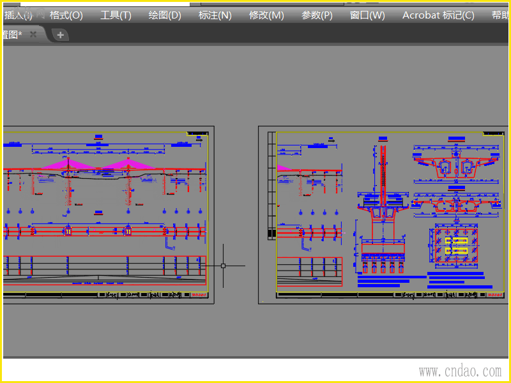Image resolution: width=511 pixels, height=383 pixels.
Task: Open the 参数(P) menu
Action: click(x=317, y=15)
